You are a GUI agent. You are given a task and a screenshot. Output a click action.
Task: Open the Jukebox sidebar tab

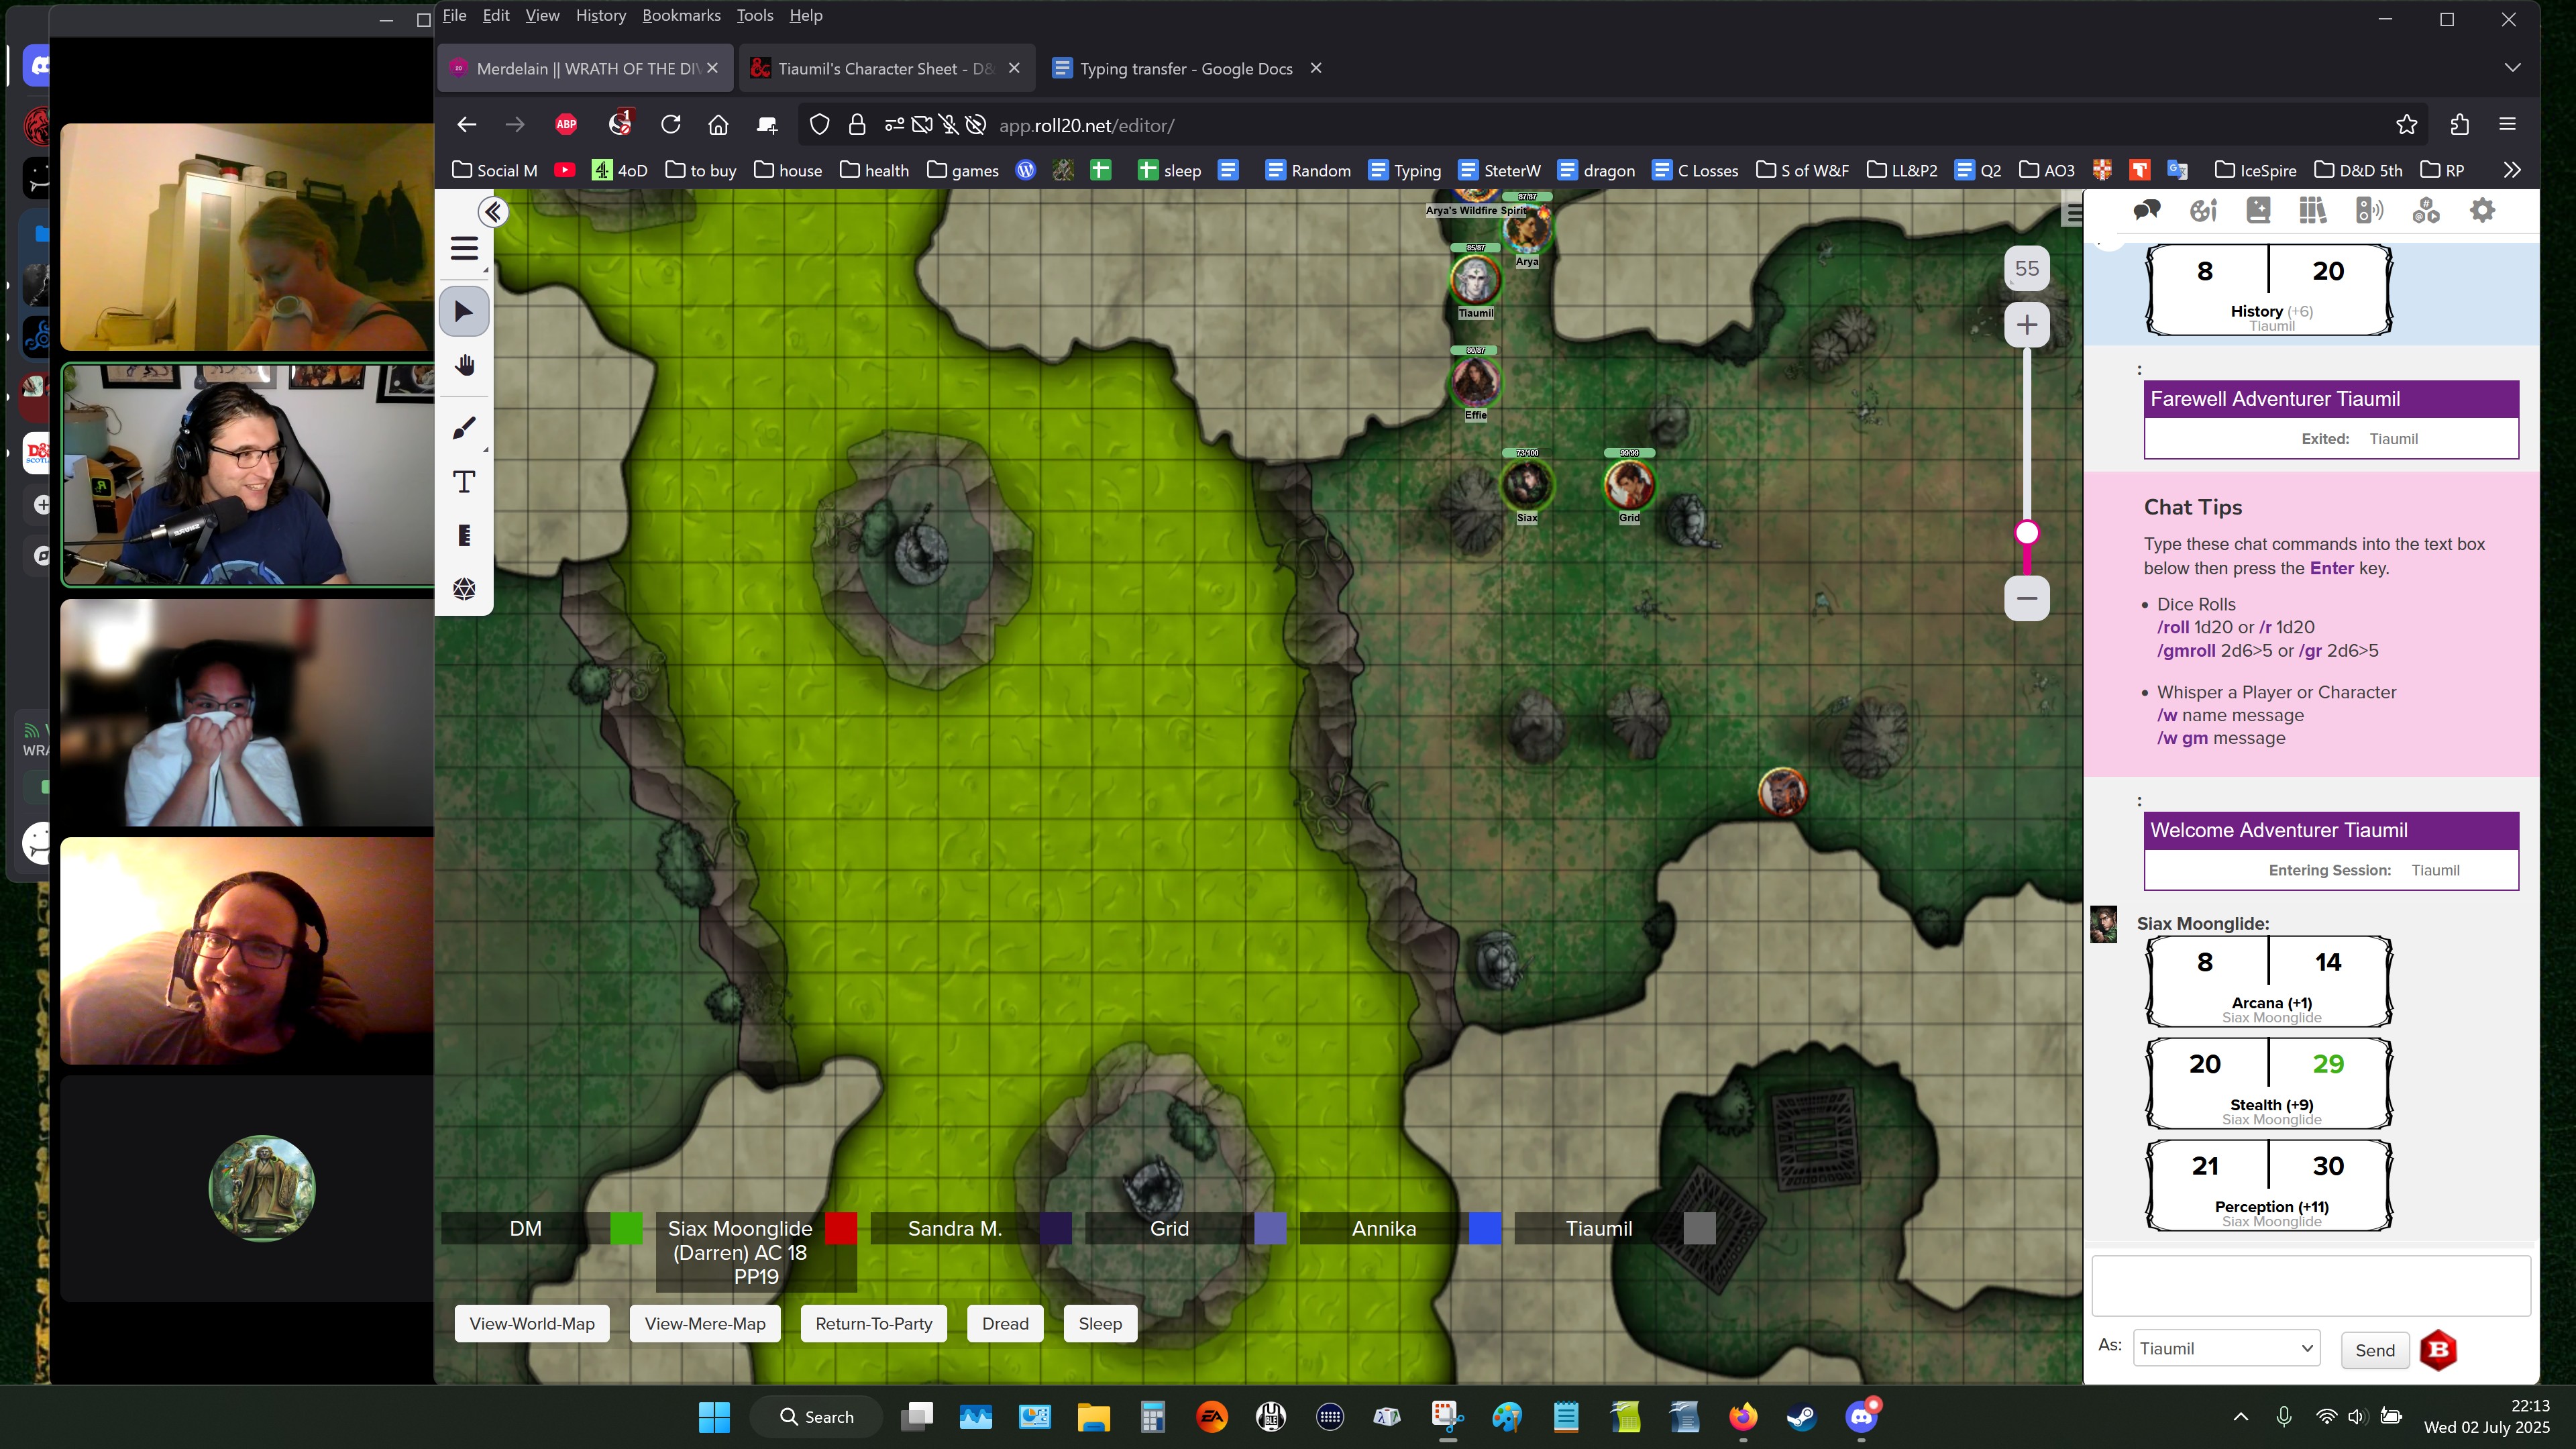2369,210
